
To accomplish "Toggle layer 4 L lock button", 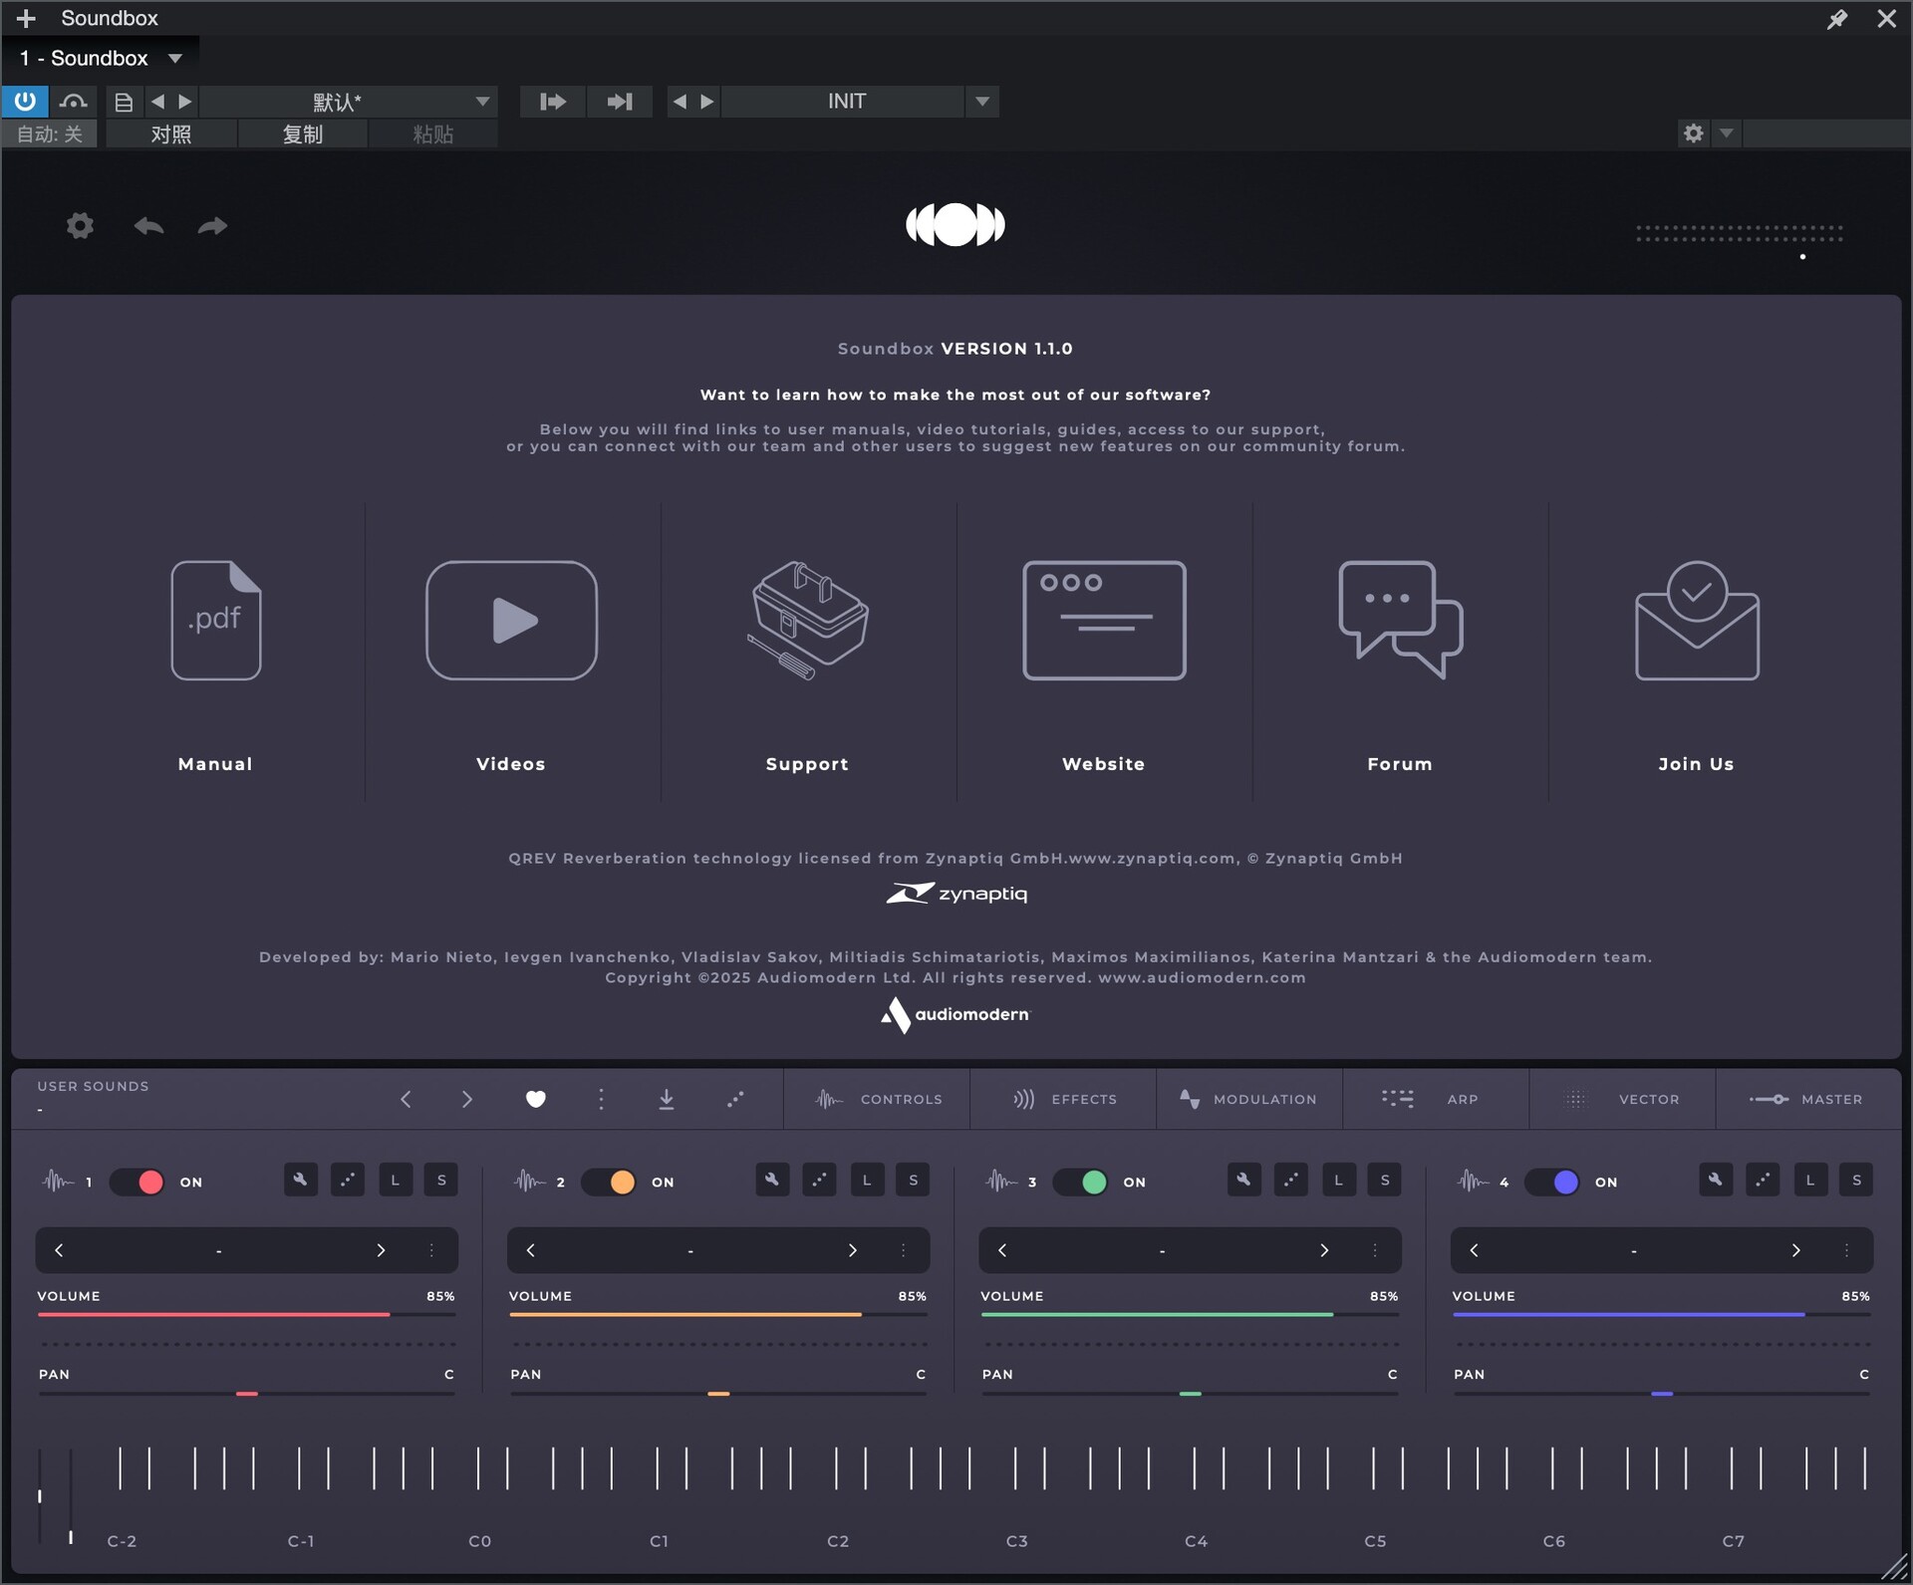I will (x=1810, y=1181).
